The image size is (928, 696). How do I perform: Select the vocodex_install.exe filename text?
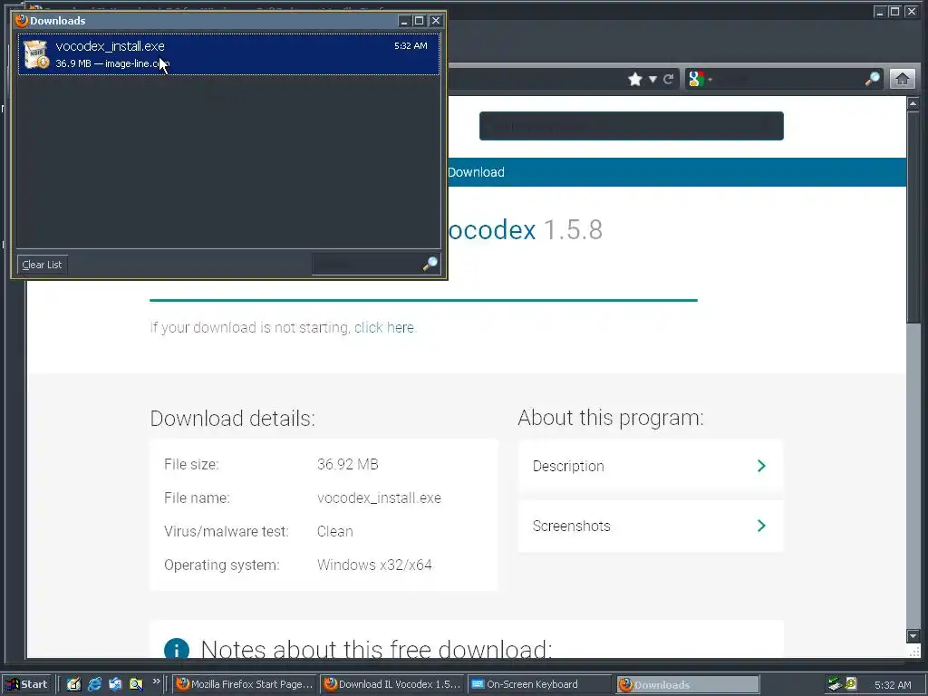(x=110, y=46)
